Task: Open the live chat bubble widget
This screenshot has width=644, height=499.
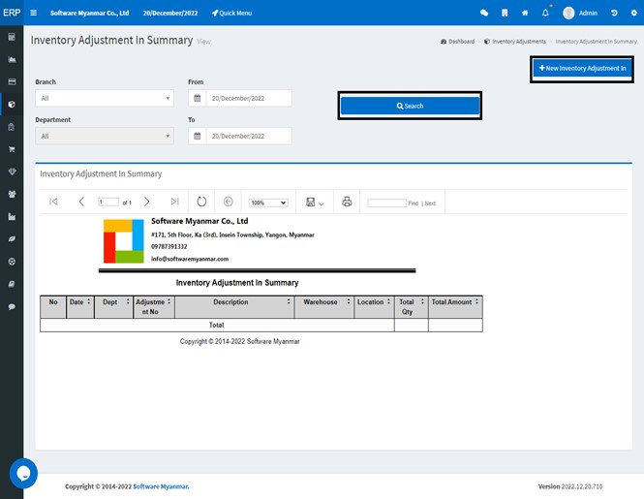Action: (23, 474)
